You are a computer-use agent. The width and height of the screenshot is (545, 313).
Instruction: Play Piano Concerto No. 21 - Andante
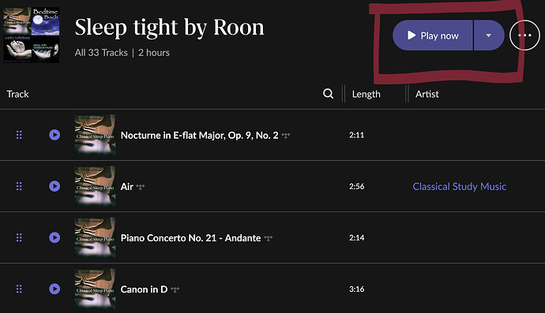coord(54,237)
